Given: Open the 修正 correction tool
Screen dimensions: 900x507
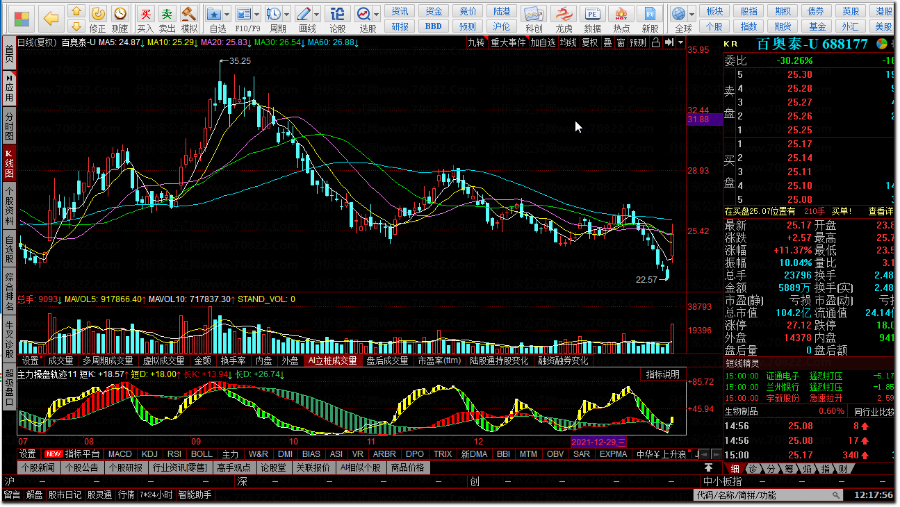Looking at the screenshot, I should click(98, 19).
